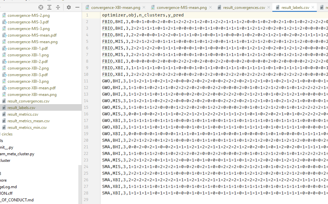The image size is (328, 204).
Task: Click file icon of convergence-XBI-1.pdf
Action: coord(4,48)
